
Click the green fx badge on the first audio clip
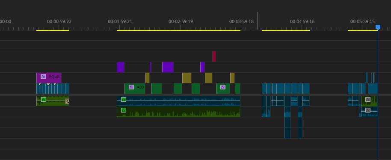point(44,100)
